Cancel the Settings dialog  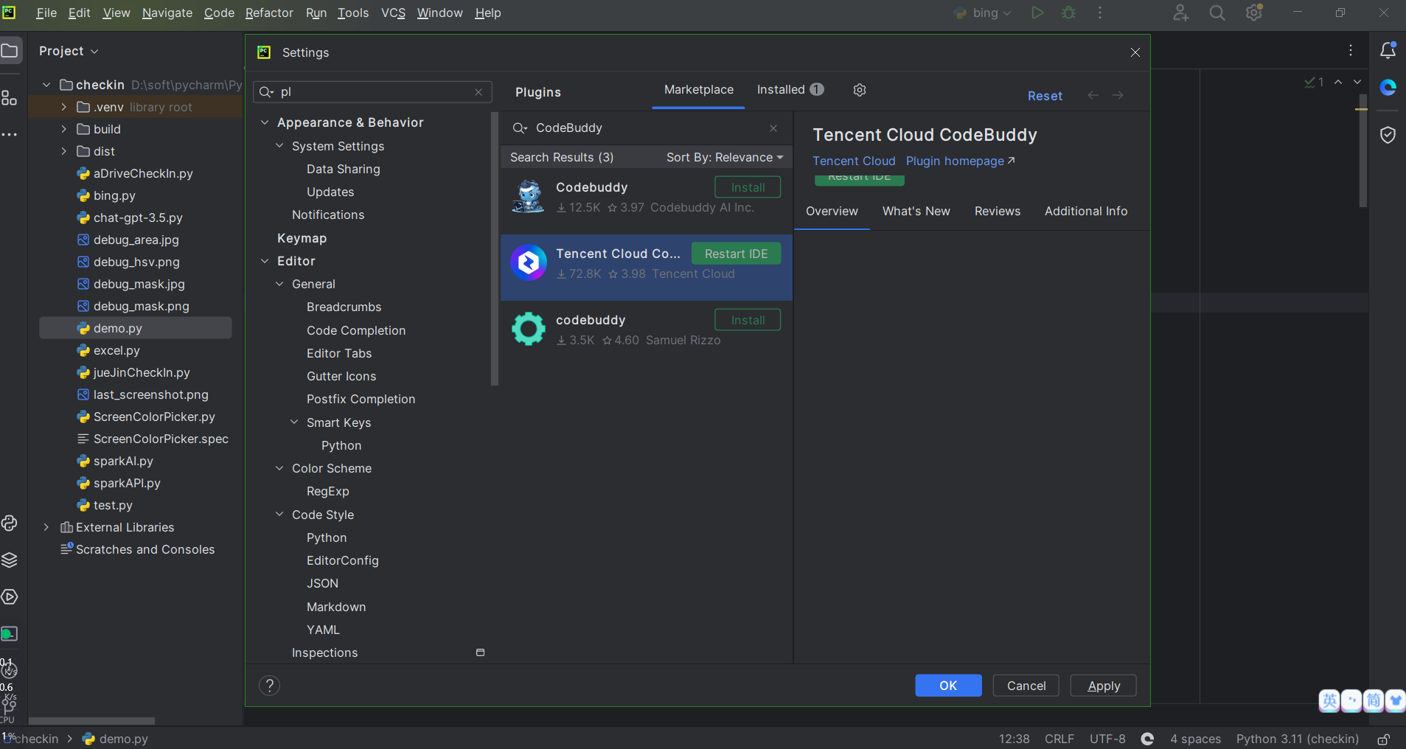[1026, 686]
